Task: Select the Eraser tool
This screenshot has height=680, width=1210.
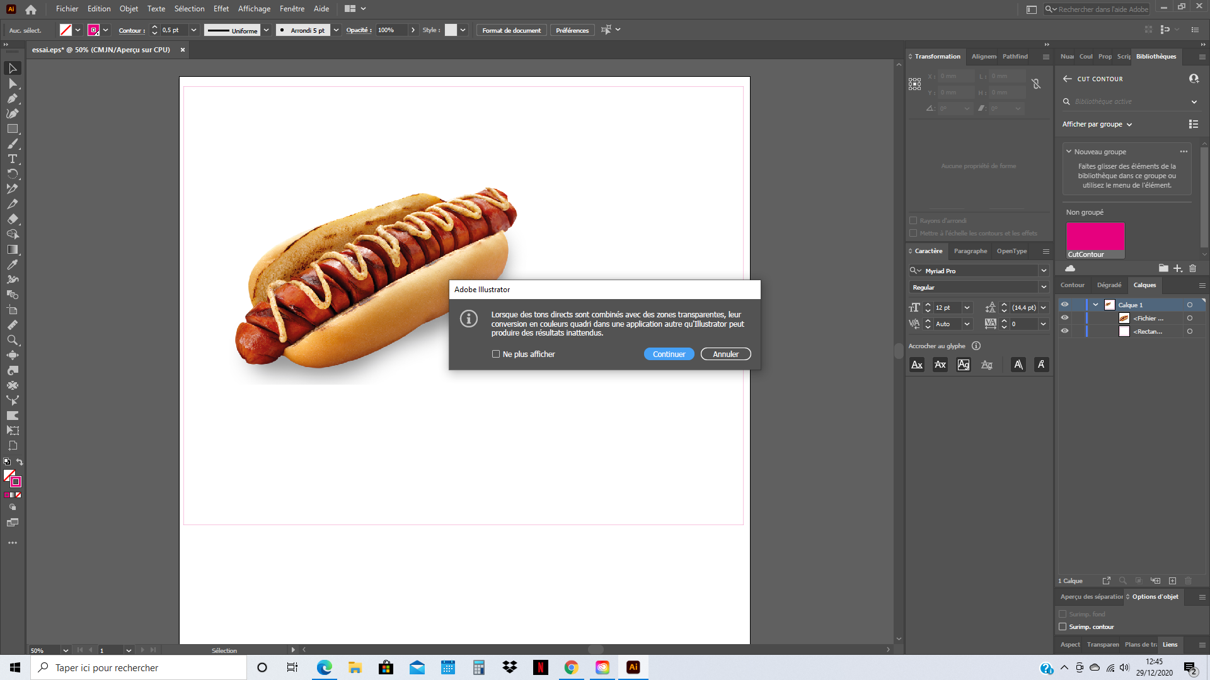Action: 13,219
